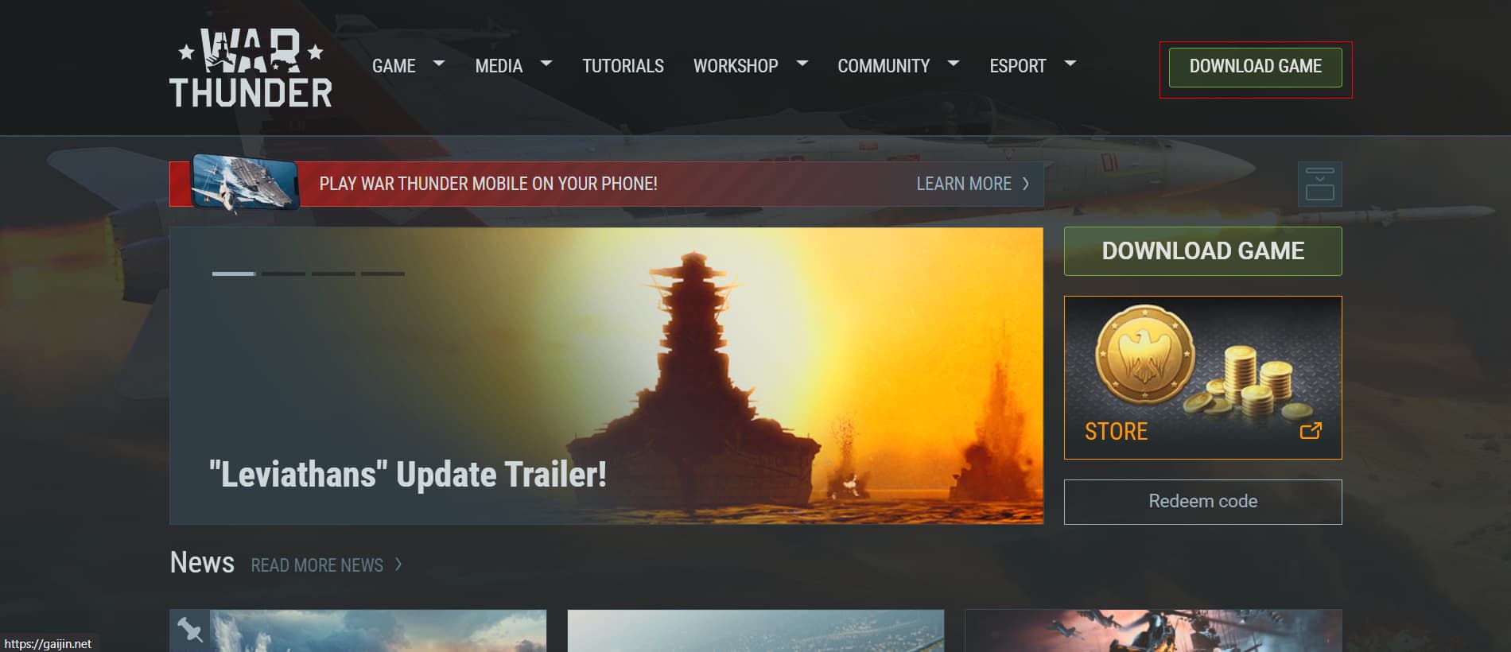Image resolution: width=1511 pixels, height=652 pixels.
Task: Open the WORKSHOP menu
Action: tap(736, 66)
